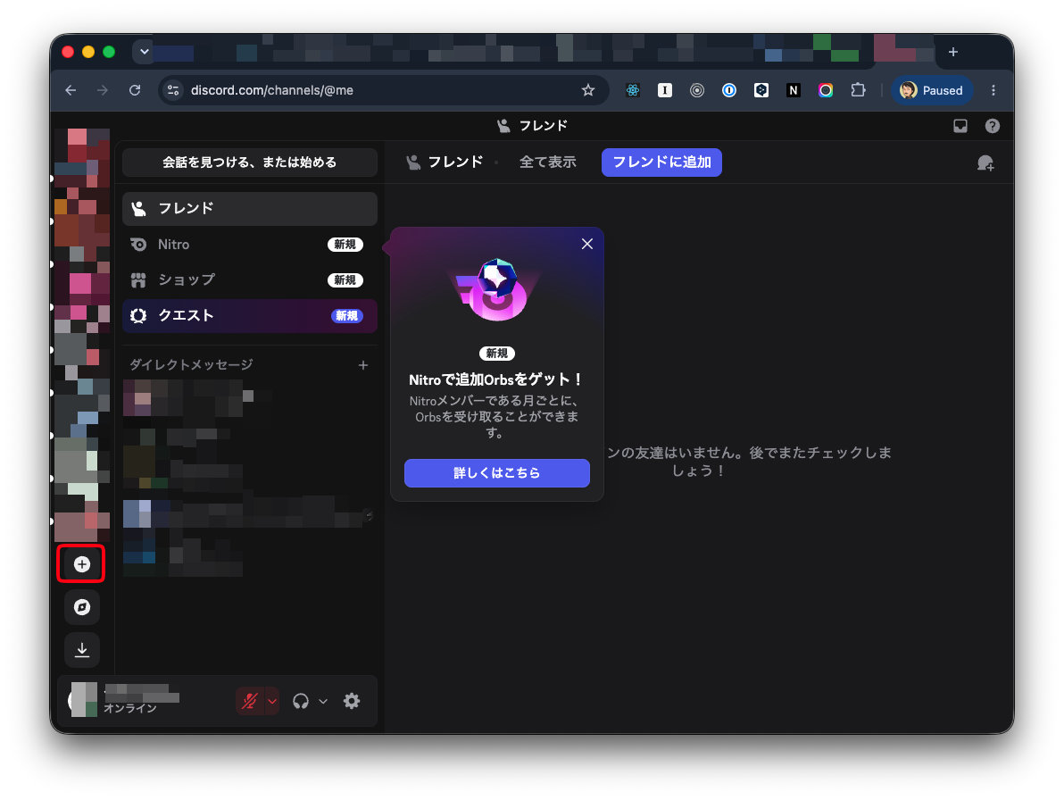Click the Nitroで追加Orbsをゲット！ heading
Viewport: 1064px width, 800px height.
pyautogui.click(x=496, y=379)
